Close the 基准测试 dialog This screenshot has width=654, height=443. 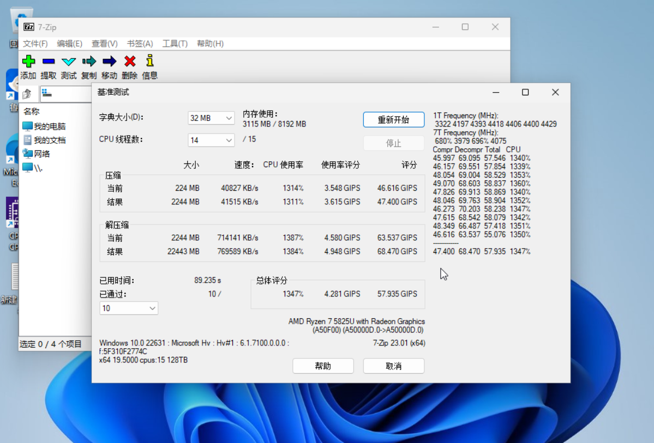(555, 93)
